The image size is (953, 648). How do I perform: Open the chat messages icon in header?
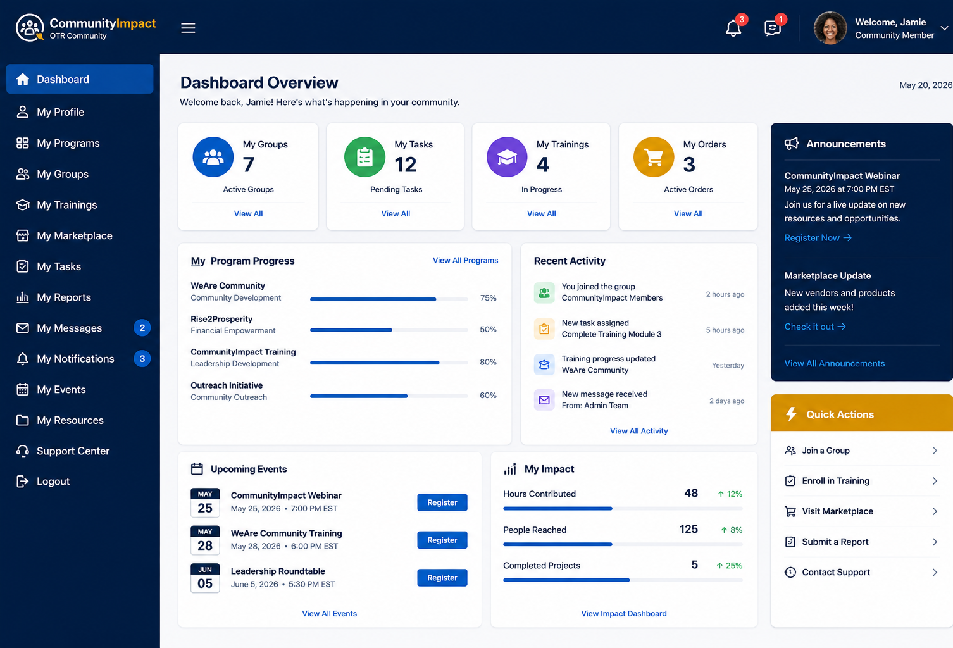coord(773,28)
